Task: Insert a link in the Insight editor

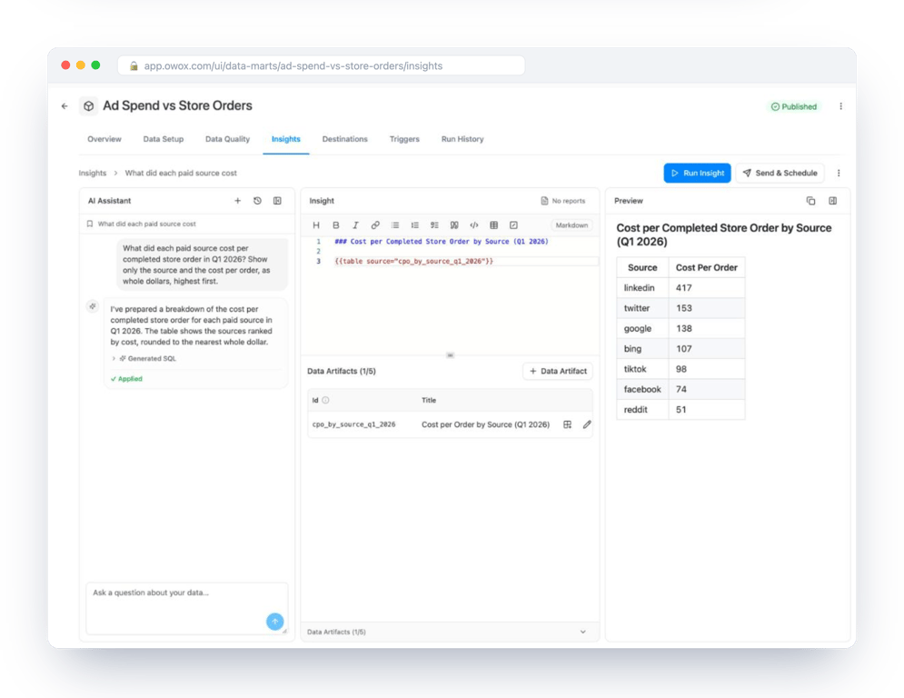Action: [374, 225]
